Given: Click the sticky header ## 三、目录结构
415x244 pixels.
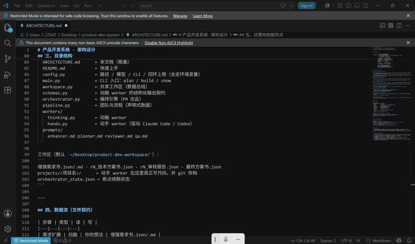Looking at the screenshot, I should point(55,56).
